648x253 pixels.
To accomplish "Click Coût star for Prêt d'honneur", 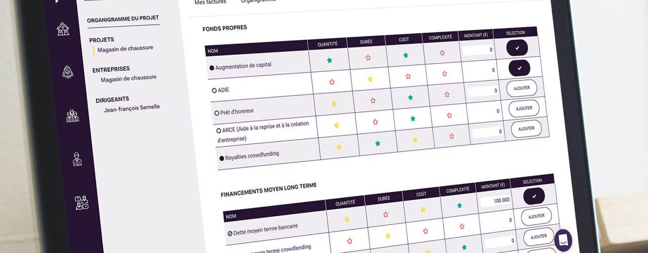I will (411, 97).
